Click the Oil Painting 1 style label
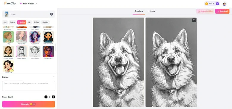 (x=22, y=29)
